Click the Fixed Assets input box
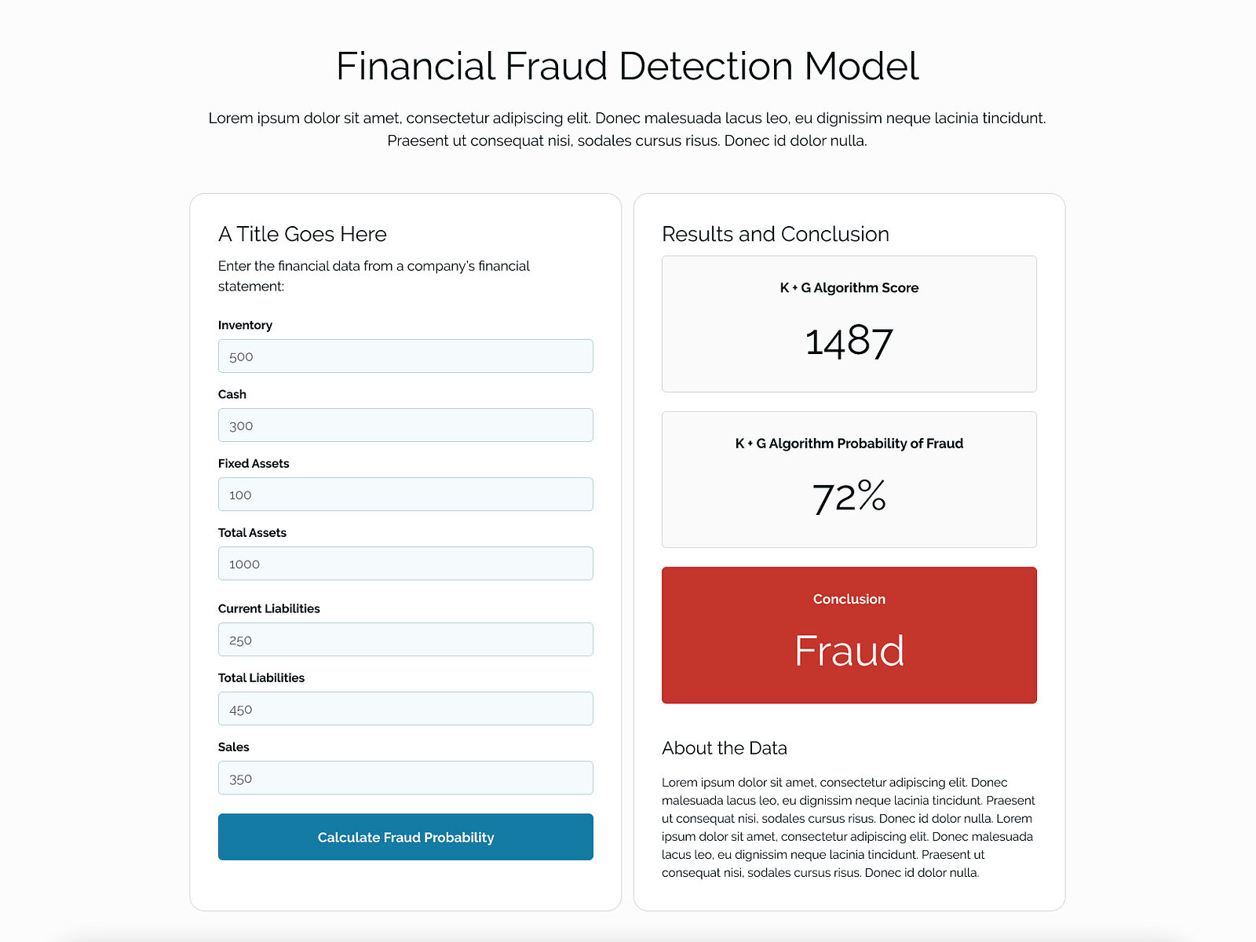 (x=405, y=494)
